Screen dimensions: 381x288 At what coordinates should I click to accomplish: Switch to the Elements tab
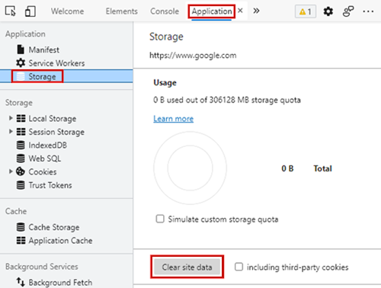(122, 11)
